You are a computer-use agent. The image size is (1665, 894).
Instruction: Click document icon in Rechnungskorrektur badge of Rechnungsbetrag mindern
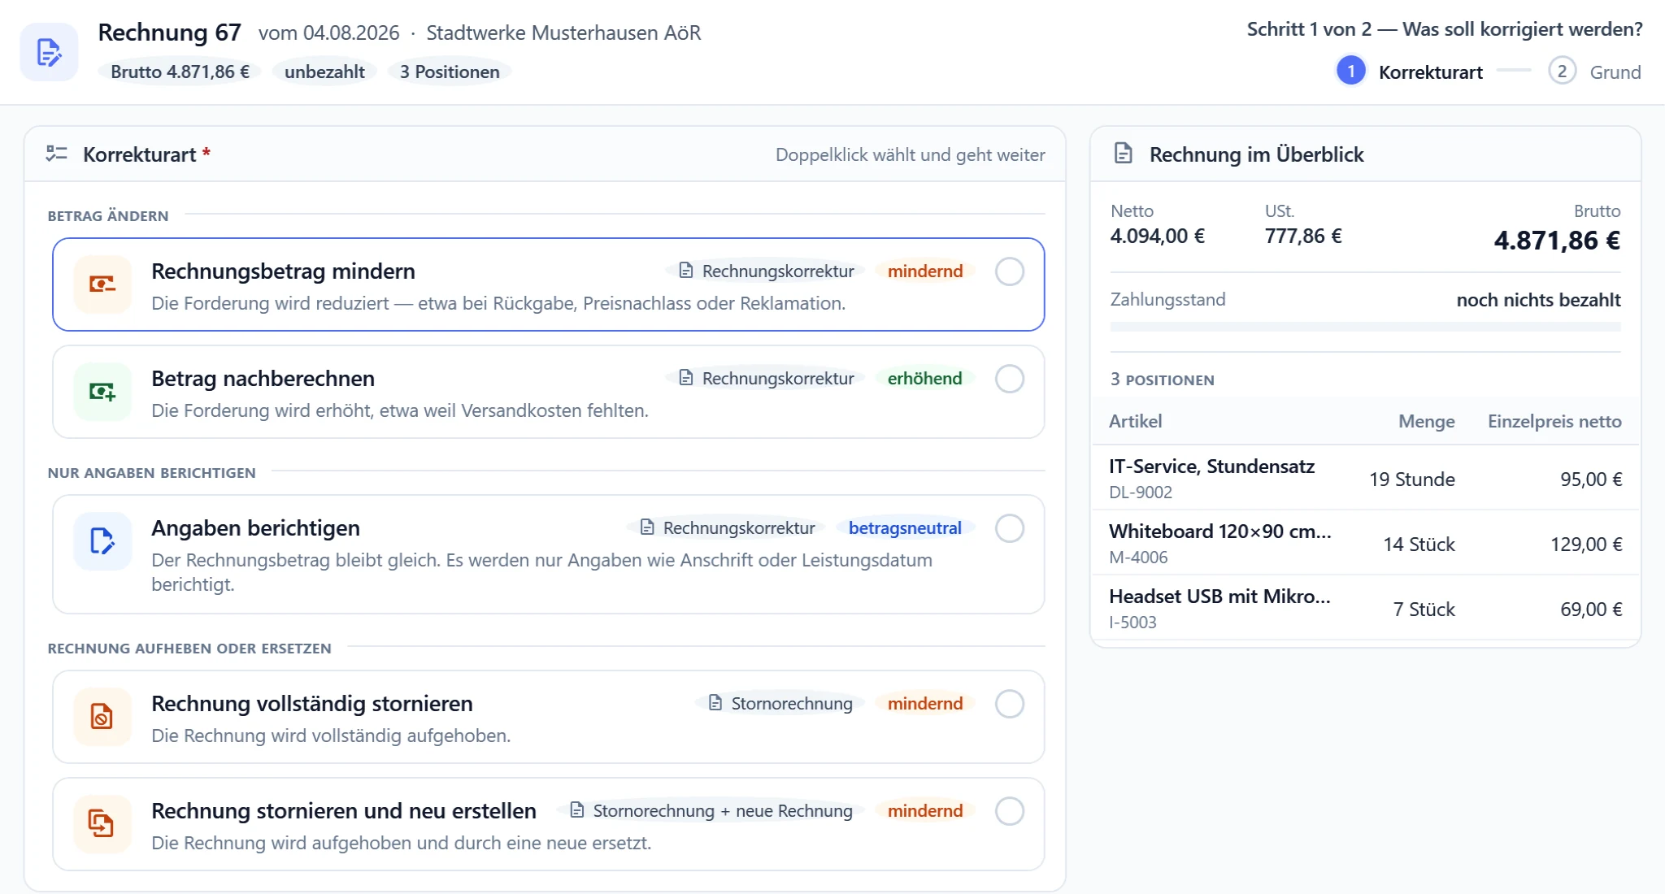pyautogui.click(x=686, y=271)
